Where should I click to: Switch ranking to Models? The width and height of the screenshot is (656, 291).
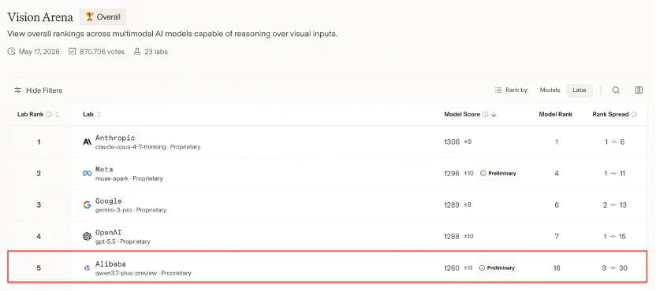pyautogui.click(x=550, y=90)
